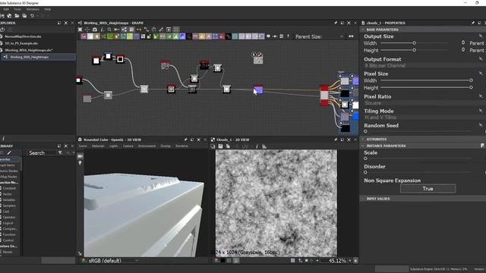Open the Tiling Mode dropdown
The width and height of the screenshot is (486, 273).
tap(424, 118)
